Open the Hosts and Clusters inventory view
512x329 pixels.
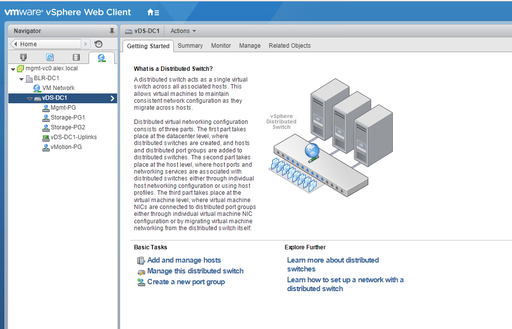point(23,58)
